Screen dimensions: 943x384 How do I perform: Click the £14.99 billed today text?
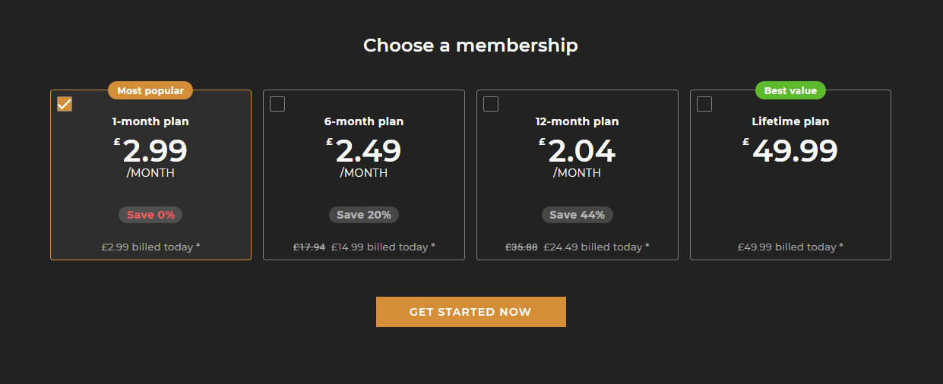(383, 247)
